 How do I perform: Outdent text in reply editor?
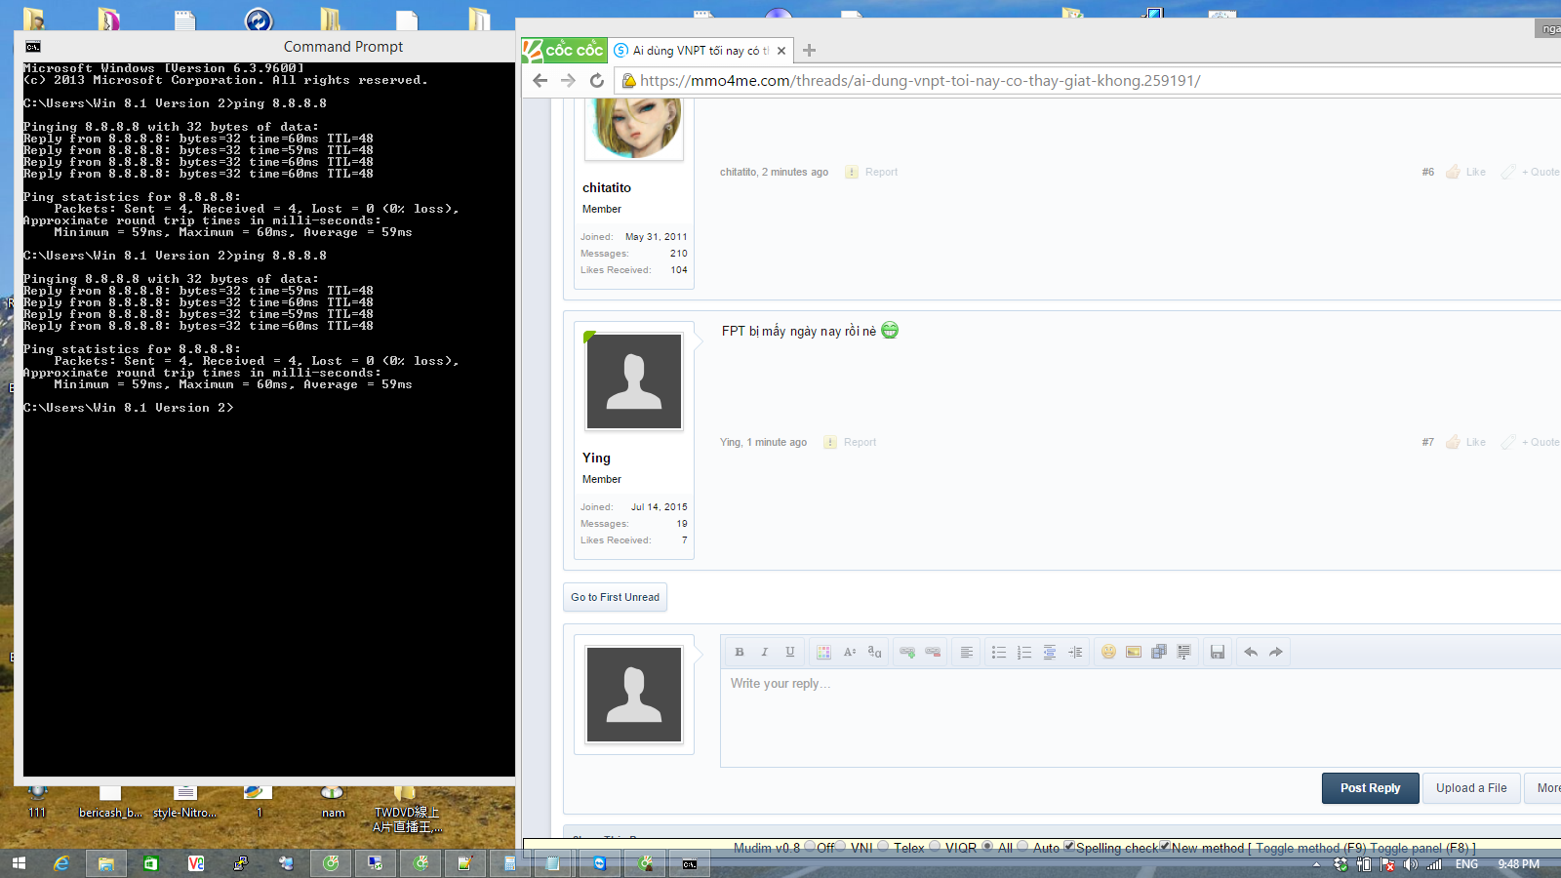coord(1050,652)
